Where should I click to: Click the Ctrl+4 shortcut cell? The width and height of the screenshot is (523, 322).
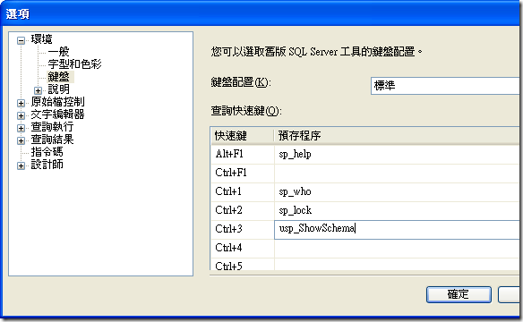[x=243, y=248]
